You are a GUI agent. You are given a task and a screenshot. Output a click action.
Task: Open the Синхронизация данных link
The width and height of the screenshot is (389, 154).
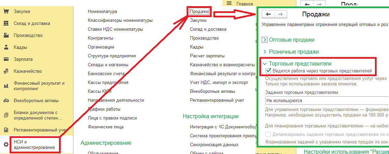210,145
